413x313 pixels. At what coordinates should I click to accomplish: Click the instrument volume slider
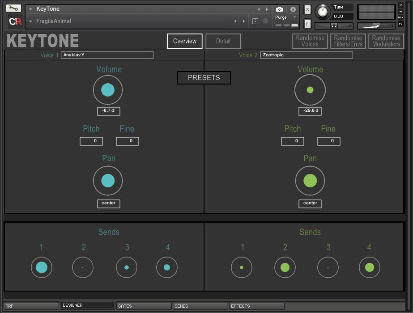[376, 26]
